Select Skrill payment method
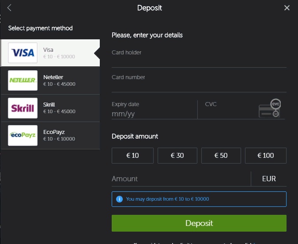298x244 pixels. (x=50, y=108)
